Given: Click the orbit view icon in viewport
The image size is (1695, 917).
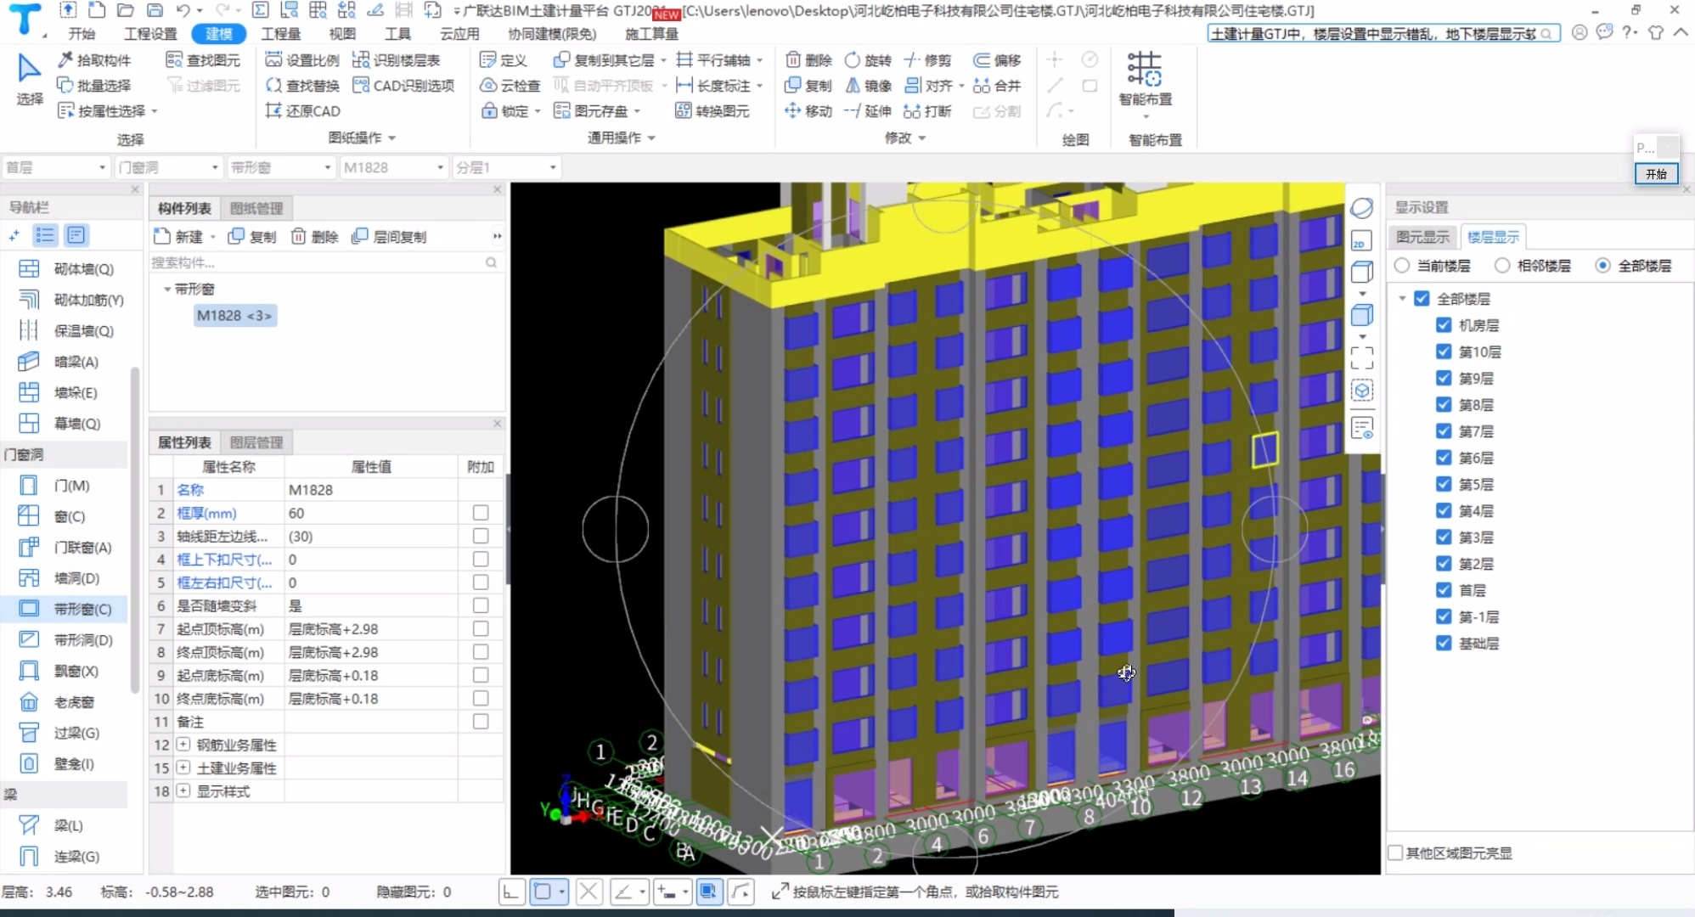Looking at the screenshot, I should coord(1361,208).
